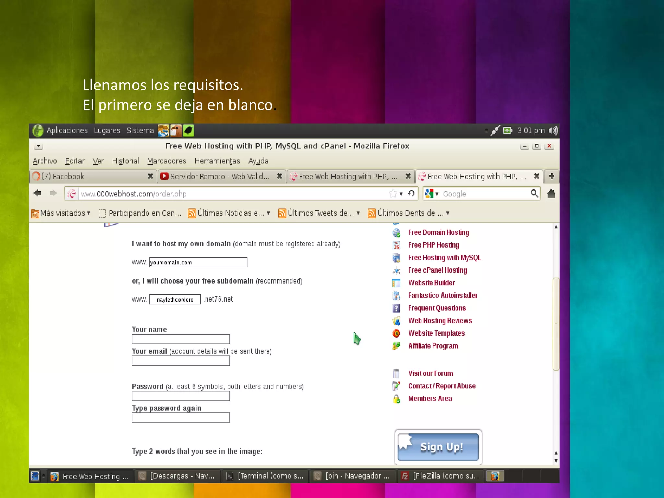The height and width of the screenshot is (498, 664).
Task: Open the Marcadores menu
Action: 166,161
